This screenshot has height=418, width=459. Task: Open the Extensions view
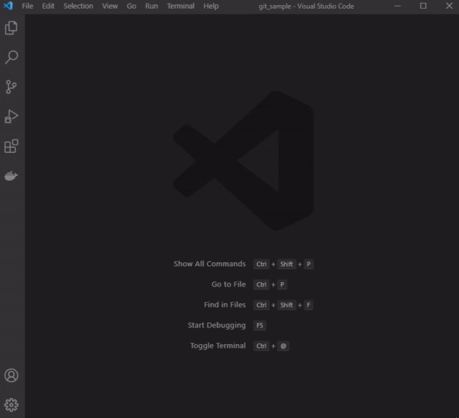pos(11,146)
